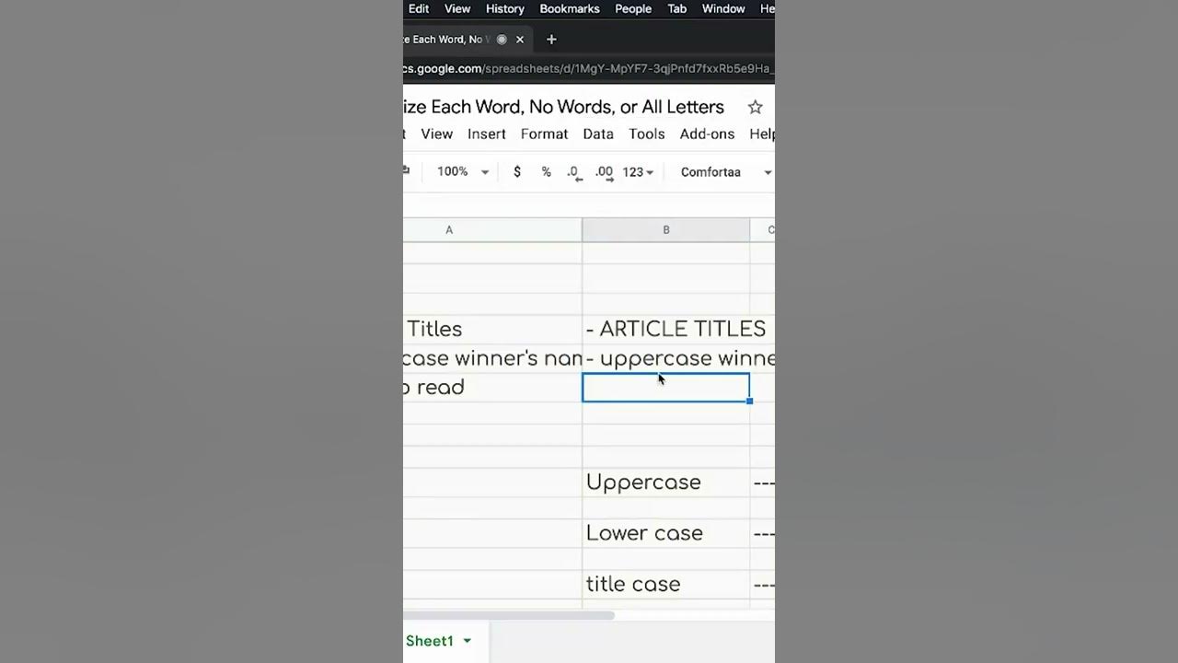Image resolution: width=1178 pixels, height=663 pixels.
Task: Select column B header
Action: pos(666,230)
